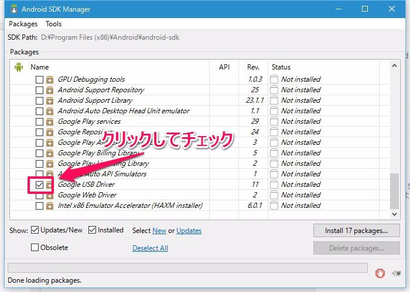The width and height of the screenshot is (410, 292).
Task: Check the Android Support Repository checkbox
Action: [x=39, y=90]
